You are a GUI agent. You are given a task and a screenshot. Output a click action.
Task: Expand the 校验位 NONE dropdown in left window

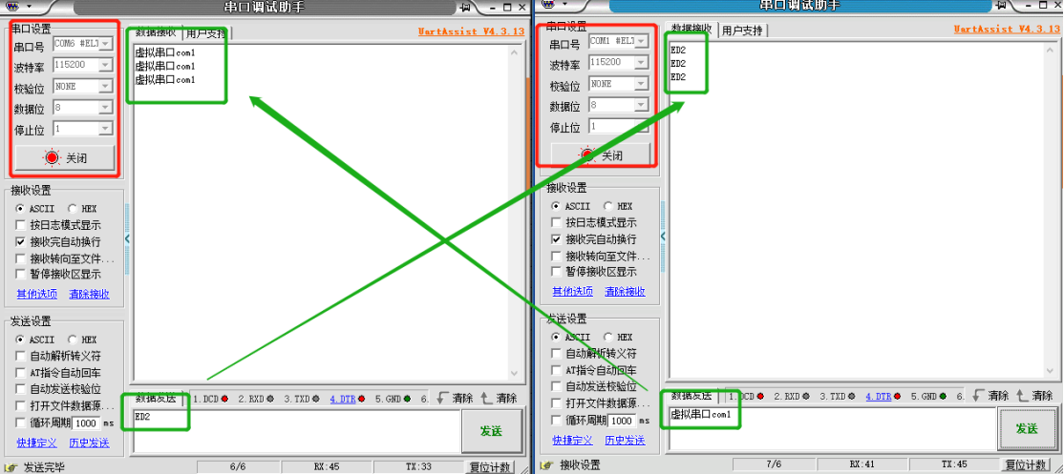pos(105,86)
